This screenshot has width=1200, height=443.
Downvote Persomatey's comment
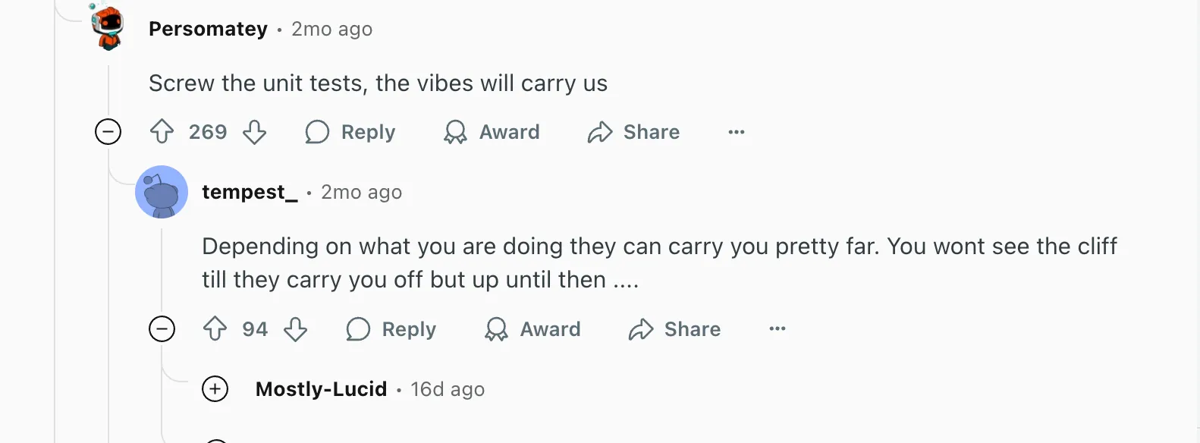coord(255,131)
